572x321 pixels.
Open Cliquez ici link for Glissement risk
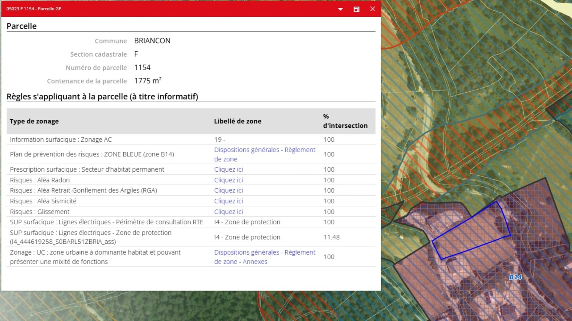click(x=229, y=212)
